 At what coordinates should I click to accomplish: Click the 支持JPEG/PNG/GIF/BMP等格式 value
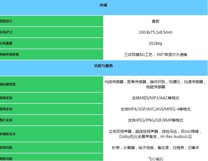pyautogui.click(x=155, y=120)
